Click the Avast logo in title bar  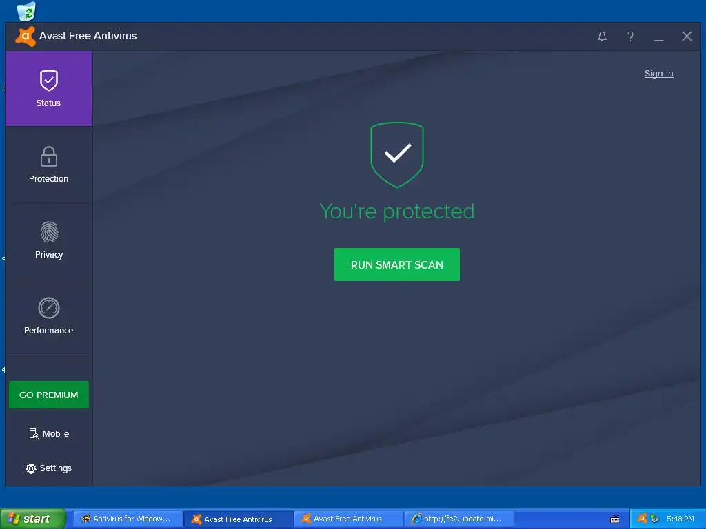(26, 36)
